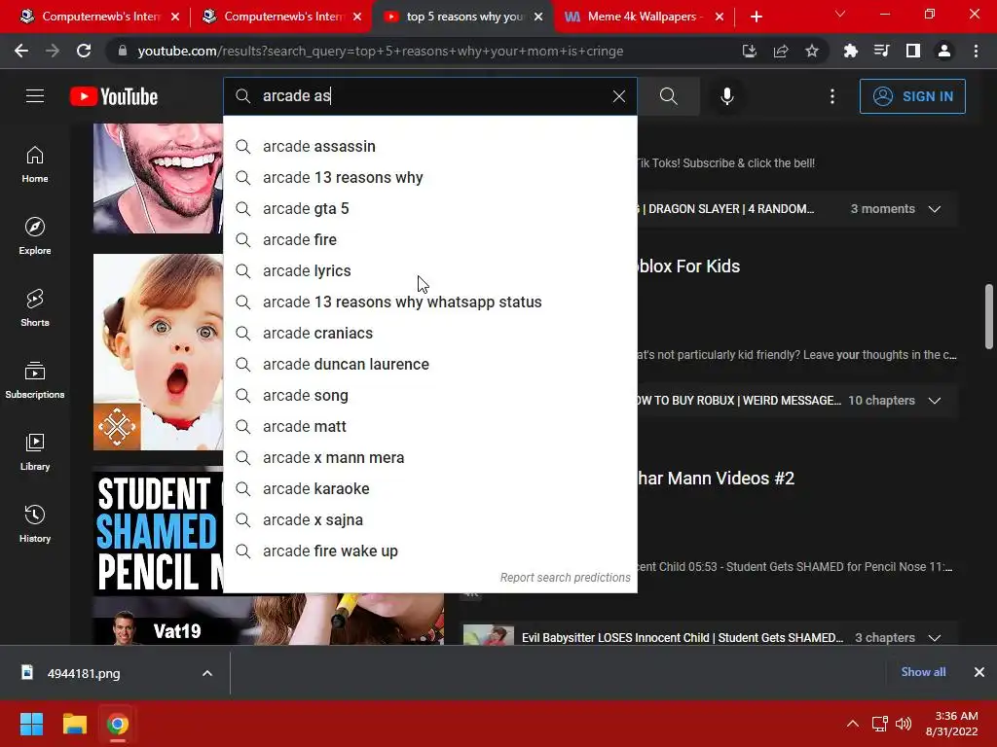This screenshot has width=997, height=747.
Task: Close the downloads bar
Action: [x=979, y=672]
